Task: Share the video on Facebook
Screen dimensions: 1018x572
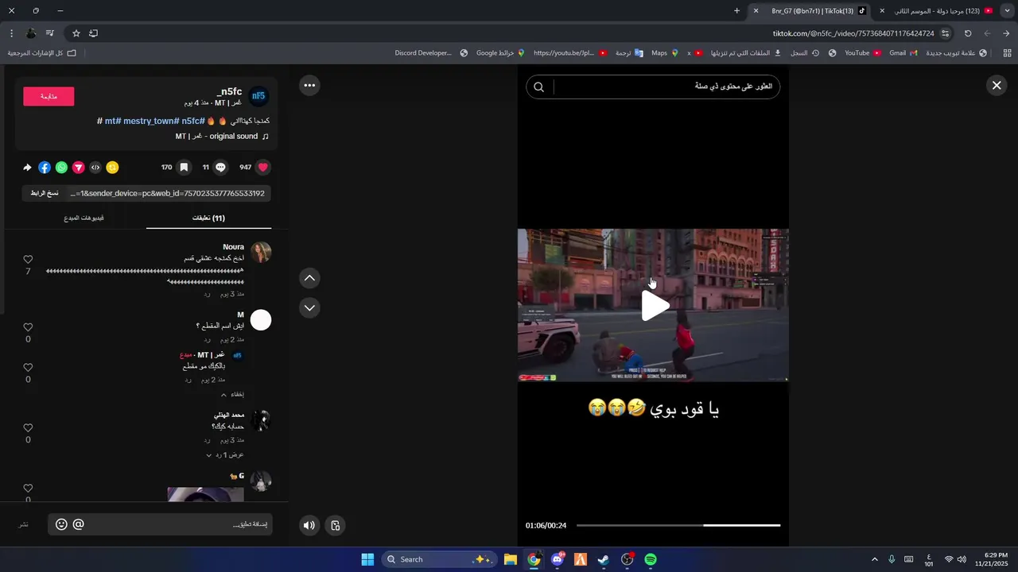Action: 45,168
